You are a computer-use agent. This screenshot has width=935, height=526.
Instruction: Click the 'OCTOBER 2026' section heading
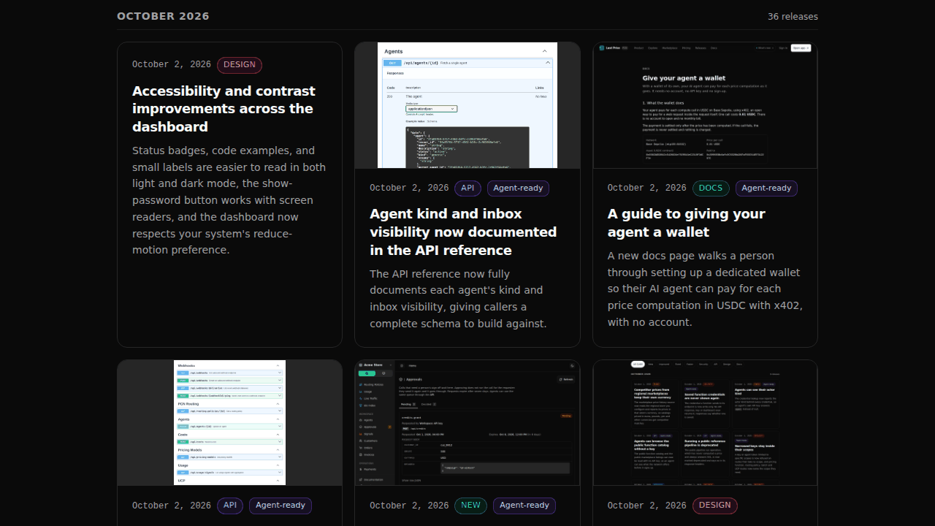tap(163, 16)
